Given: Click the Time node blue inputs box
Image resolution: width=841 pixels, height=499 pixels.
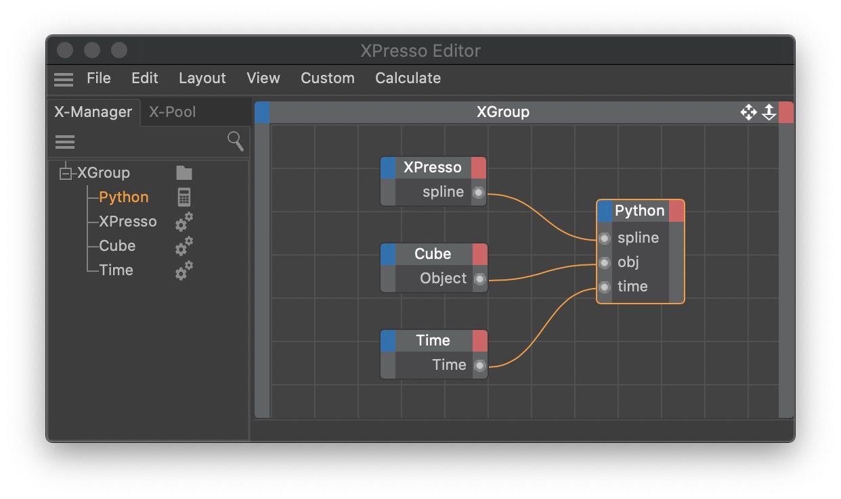Looking at the screenshot, I should [388, 341].
